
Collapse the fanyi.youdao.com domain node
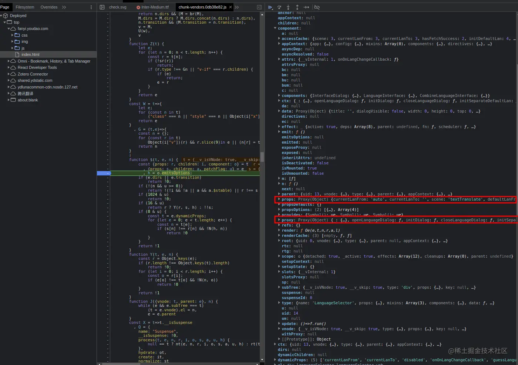click(9, 29)
